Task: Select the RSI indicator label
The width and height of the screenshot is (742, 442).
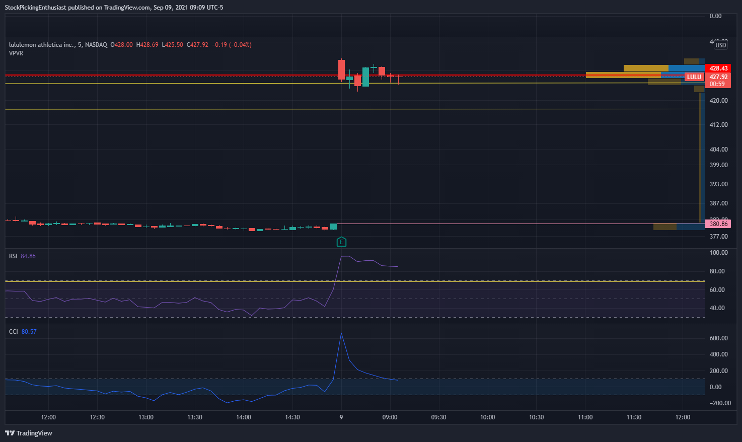Action: 13,256
